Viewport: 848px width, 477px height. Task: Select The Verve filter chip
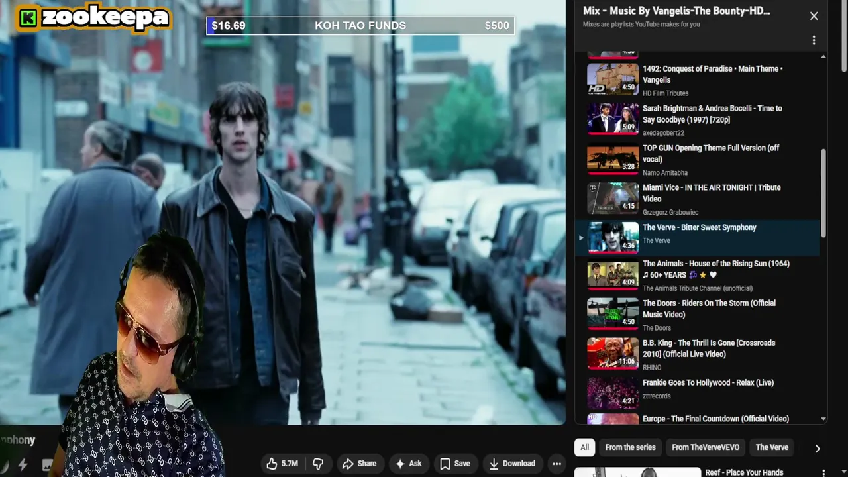pos(772,447)
